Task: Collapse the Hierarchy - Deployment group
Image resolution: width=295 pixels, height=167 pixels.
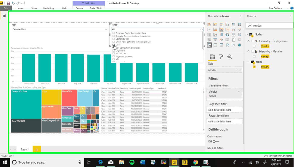Action: pos(248,41)
